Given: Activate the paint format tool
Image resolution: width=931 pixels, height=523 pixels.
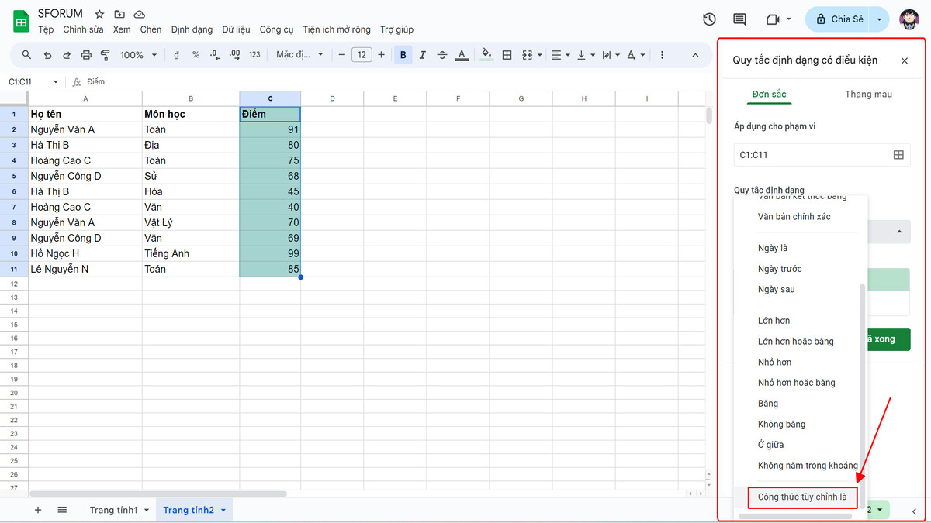Looking at the screenshot, I should click(x=106, y=55).
